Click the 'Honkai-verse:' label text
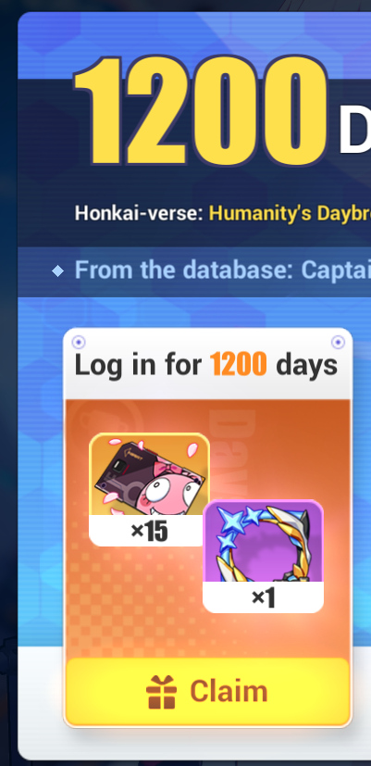371x766 pixels. pos(139,213)
